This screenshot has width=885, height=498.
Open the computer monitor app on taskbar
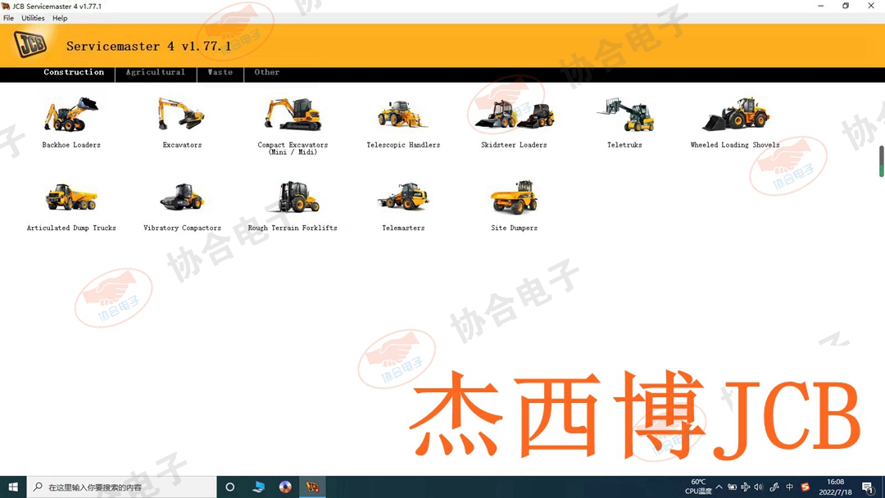tap(258, 487)
